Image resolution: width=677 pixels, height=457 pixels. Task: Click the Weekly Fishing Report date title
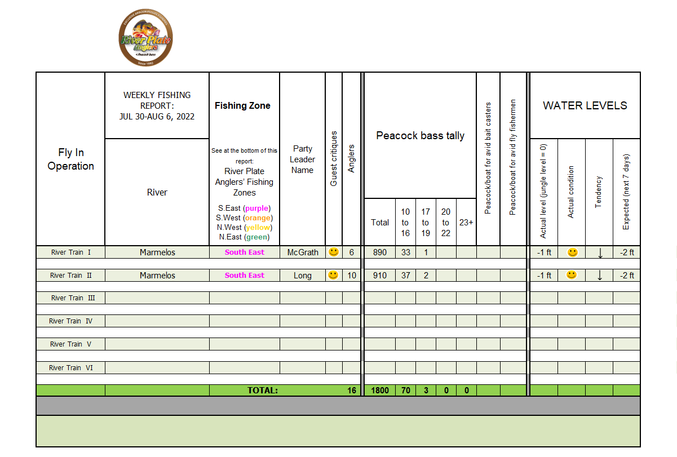pyautogui.click(x=157, y=105)
